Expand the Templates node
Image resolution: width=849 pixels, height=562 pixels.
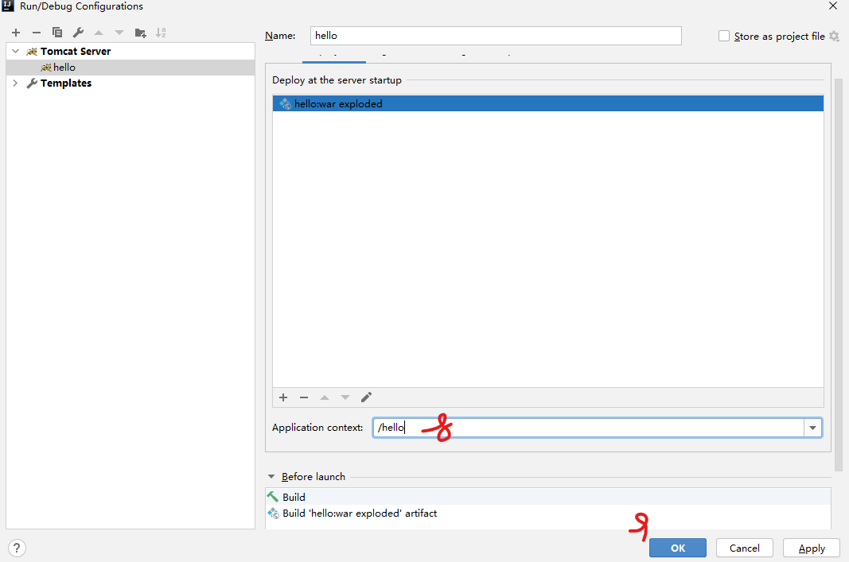(15, 83)
